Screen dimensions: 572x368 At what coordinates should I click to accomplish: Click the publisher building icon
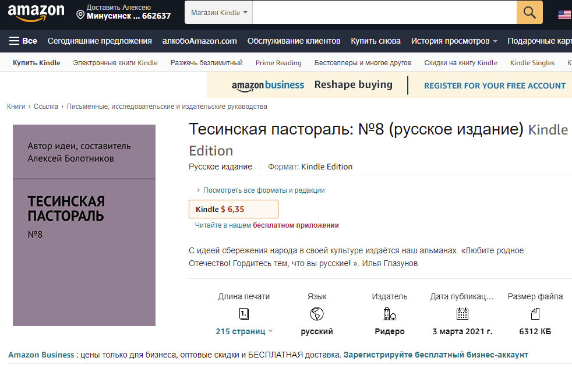[x=389, y=314]
